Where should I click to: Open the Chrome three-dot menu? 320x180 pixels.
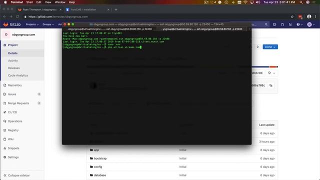click(315, 16)
